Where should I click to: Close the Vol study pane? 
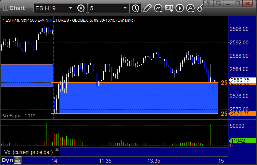57,149
